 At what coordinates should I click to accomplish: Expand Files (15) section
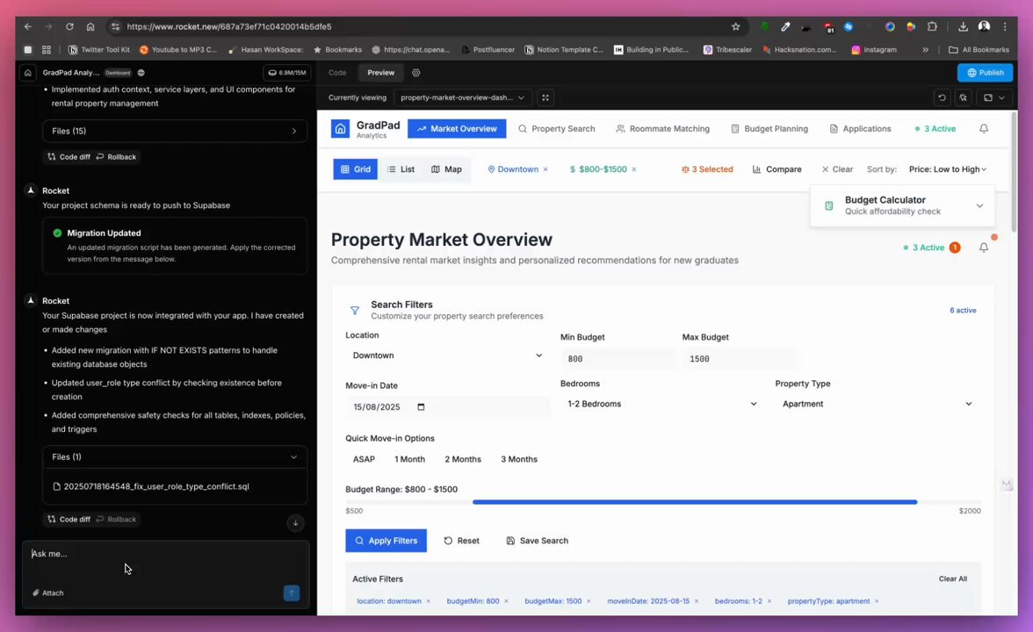coord(175,131)
